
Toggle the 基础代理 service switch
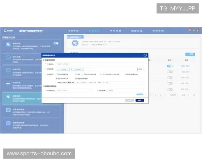(x=56, y=43)
